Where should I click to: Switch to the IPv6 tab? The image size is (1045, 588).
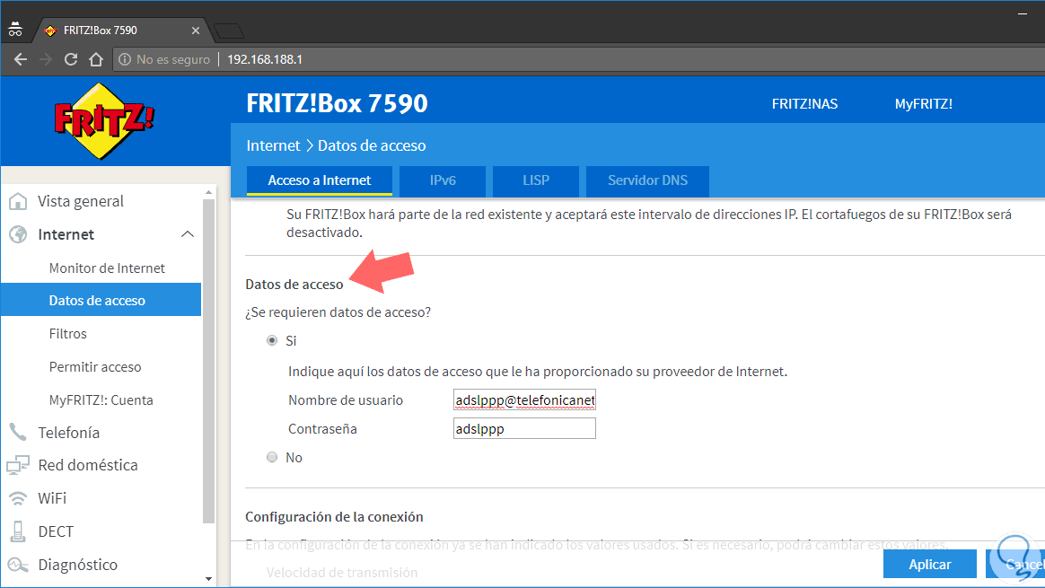pyautogui.click(x=443, y=180)
